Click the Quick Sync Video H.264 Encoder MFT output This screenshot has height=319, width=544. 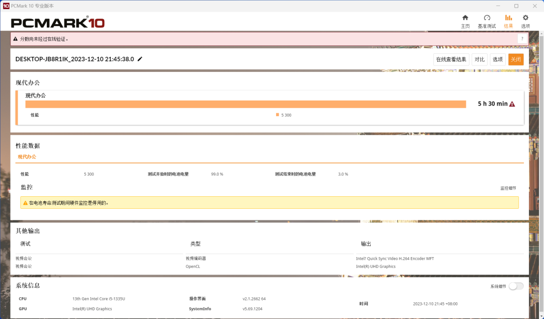tap(395, 258)
